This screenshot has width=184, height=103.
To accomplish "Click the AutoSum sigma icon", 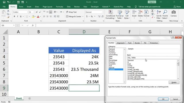I will point(152,11).
